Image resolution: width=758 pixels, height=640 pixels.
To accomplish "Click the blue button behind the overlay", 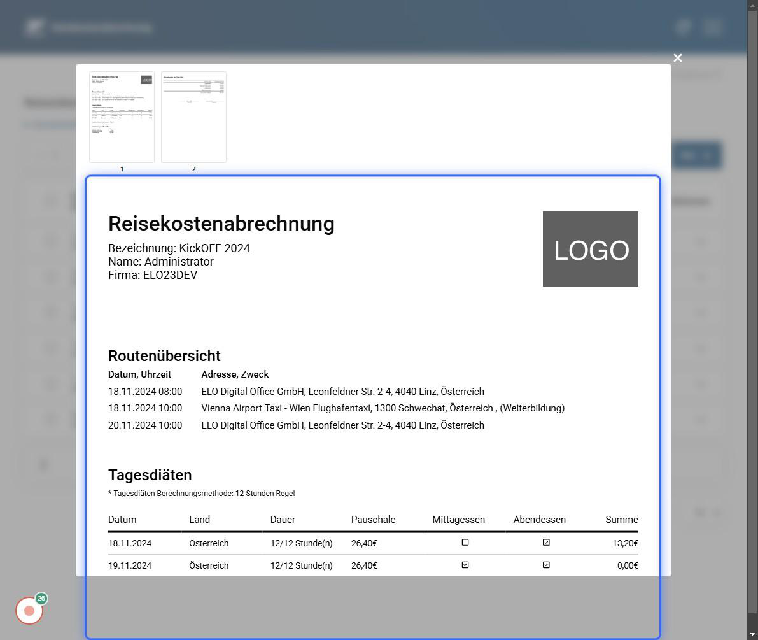I will pos(697,155).
